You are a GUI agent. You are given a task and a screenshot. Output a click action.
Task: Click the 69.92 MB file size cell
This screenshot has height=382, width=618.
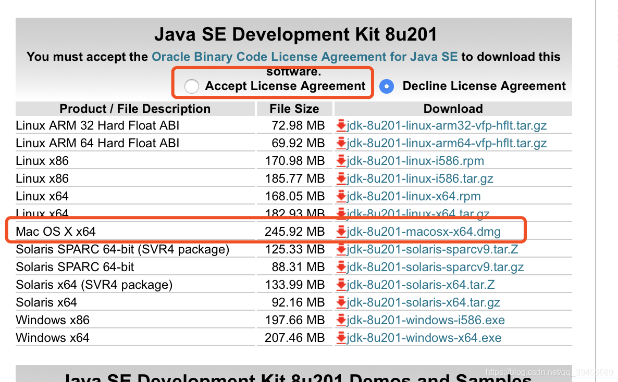pos(294,143)
